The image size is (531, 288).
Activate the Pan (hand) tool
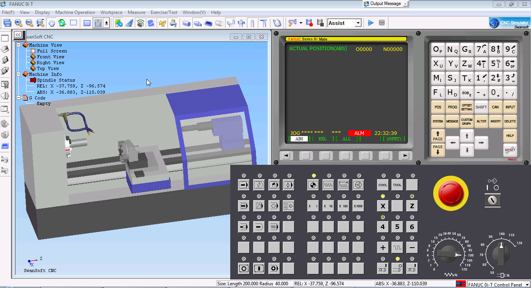click(51, 23)
